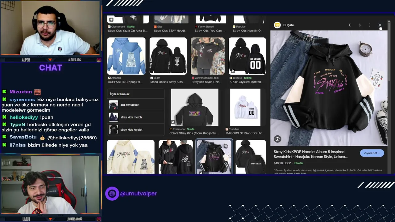This screenshot has height=222, width=395.
Task: Click the DHgate logo in preview header
Action: 277,25
